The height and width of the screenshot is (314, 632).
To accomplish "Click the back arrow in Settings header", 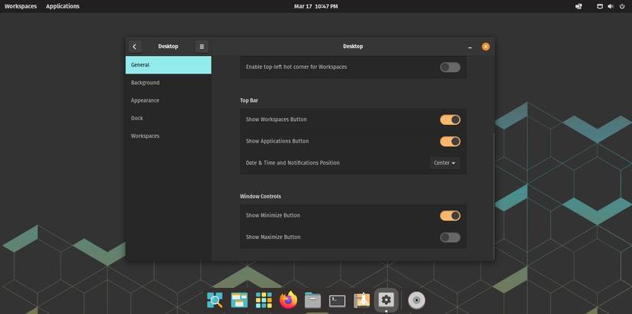I will pyautogui.click(x=135, y=47).
